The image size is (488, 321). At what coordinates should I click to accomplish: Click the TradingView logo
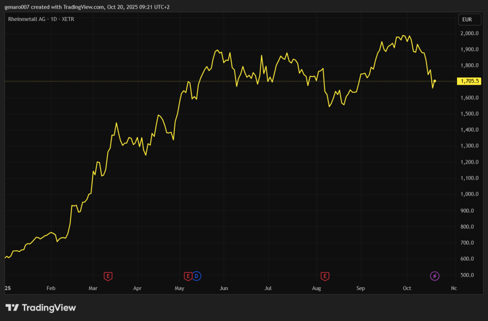point(41,308)
